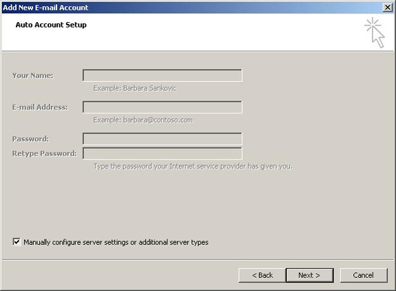Click the 'Manually configure server settings' label text
The height and width of the screenshot is (291, 396).
pyautogui.click(x=116, y=242)
